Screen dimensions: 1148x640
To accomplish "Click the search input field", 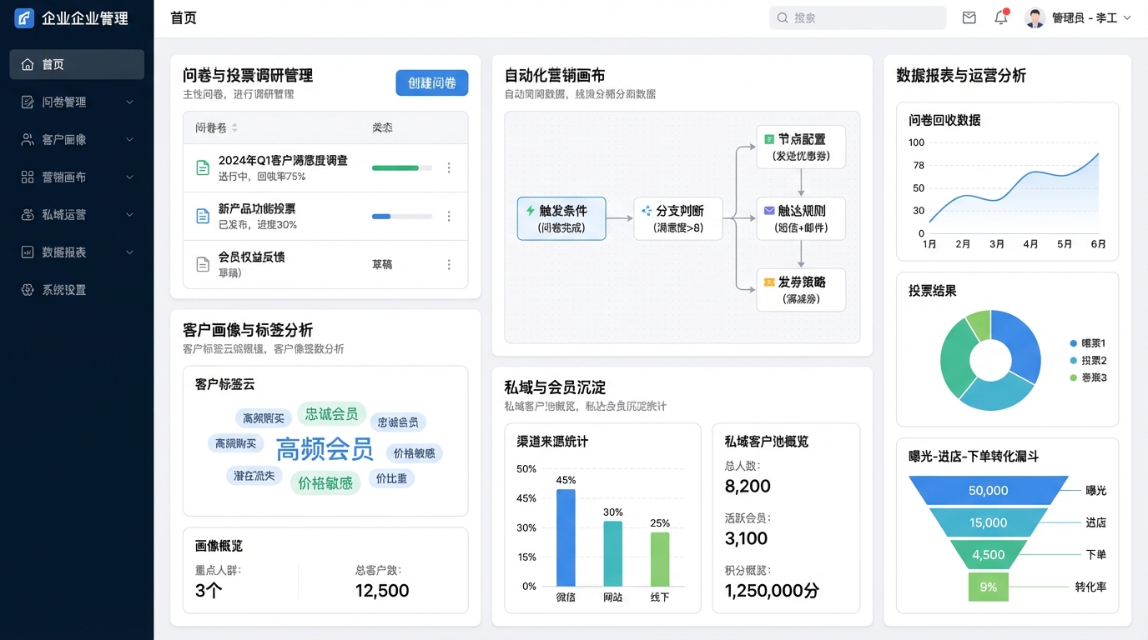I will [x=858, y=17].
